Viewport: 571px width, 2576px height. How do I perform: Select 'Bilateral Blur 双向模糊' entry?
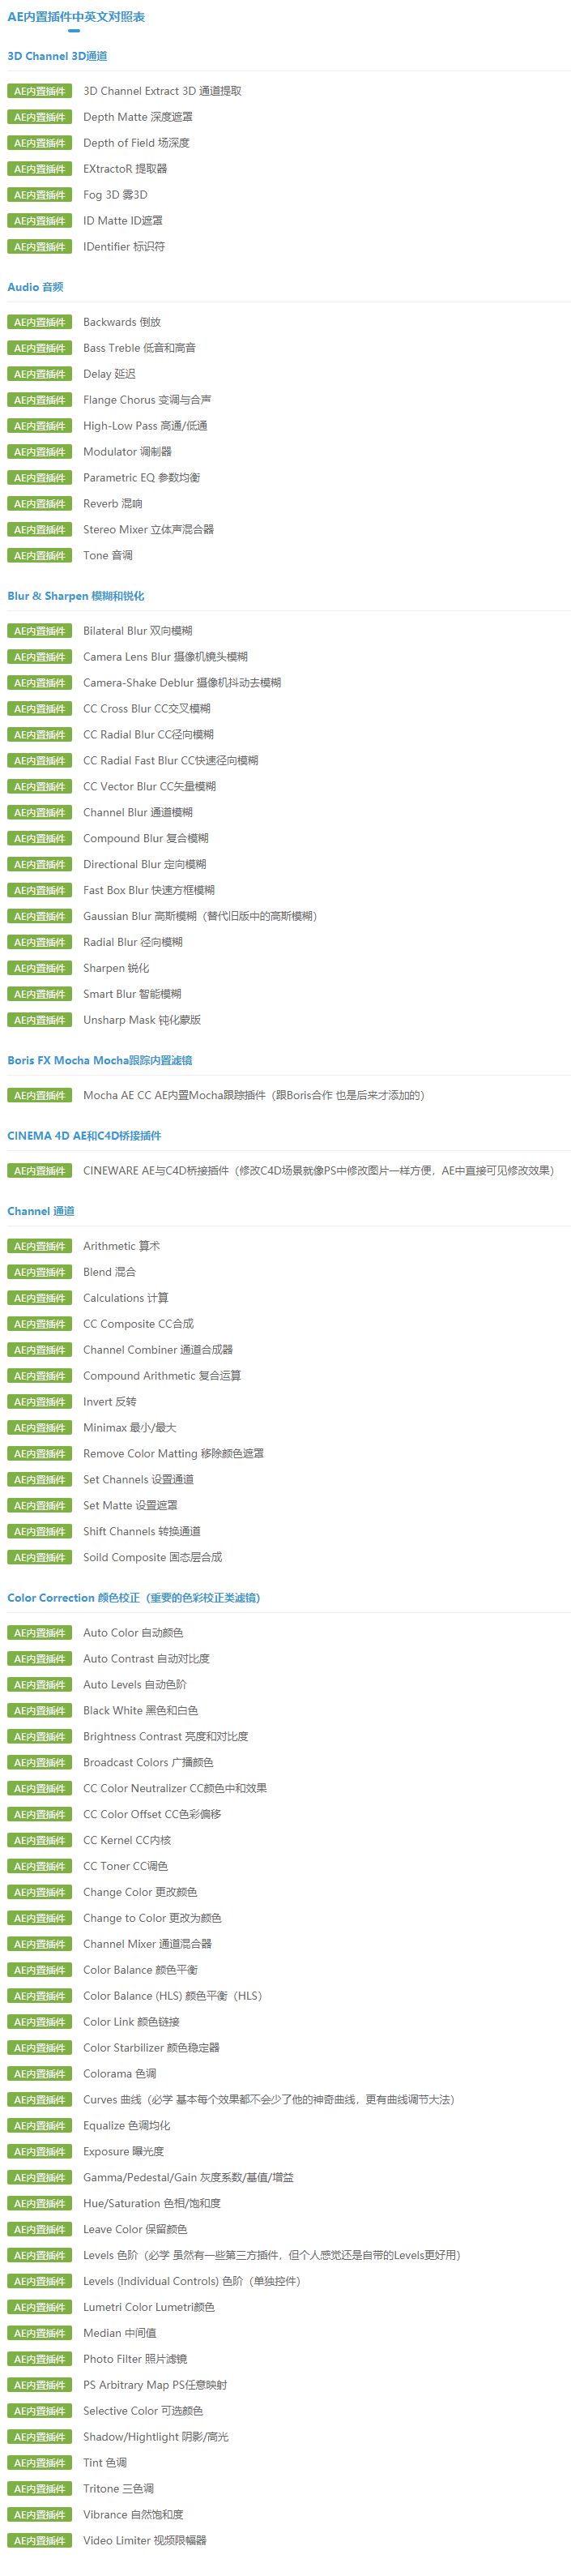click(x=138, y=631)
